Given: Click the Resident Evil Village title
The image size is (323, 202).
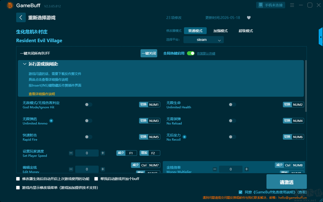Looking at the screenshot, I should (39, 40).
